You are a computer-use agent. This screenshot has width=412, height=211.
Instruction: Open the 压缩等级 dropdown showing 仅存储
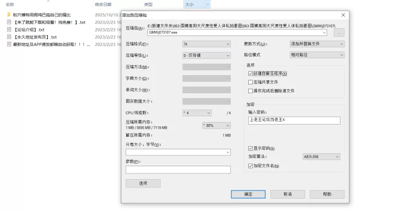(207, 56)
